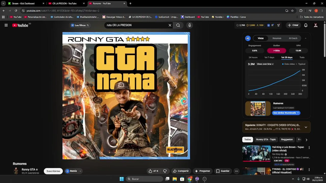Run search with the magnifier button

[178, 25]
